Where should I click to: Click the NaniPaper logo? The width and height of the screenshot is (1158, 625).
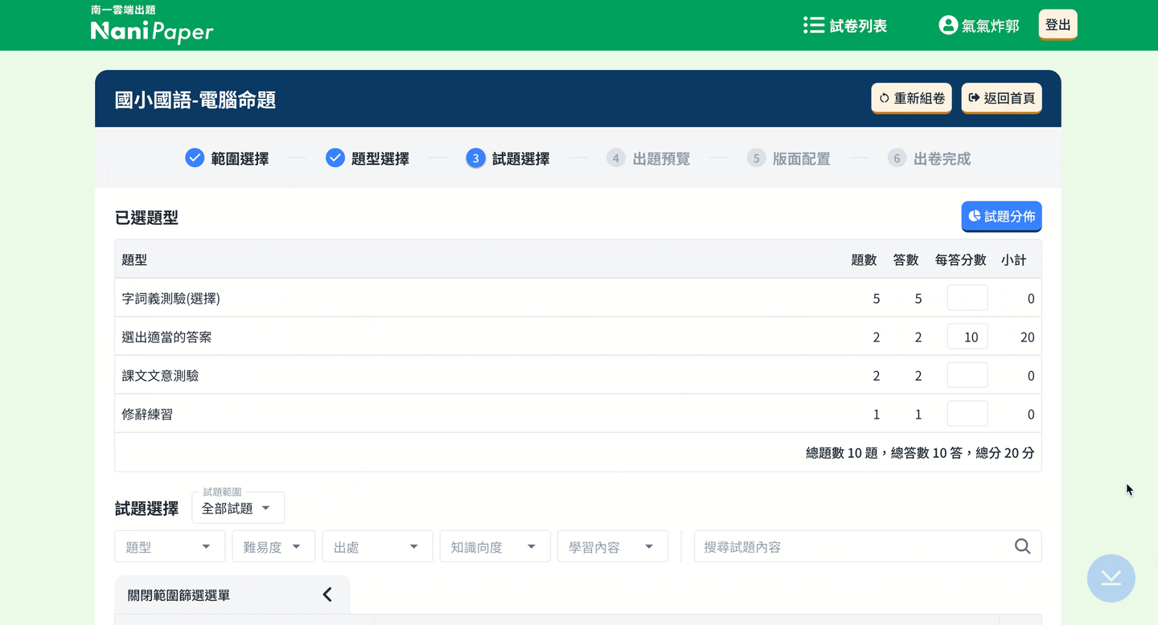point(152,25)
